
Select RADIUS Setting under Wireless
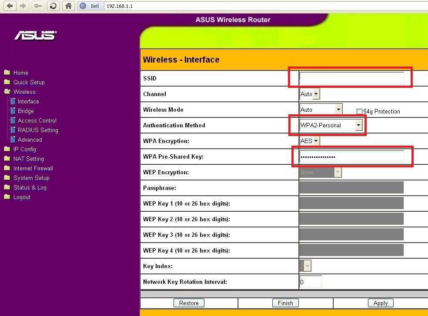38,130
